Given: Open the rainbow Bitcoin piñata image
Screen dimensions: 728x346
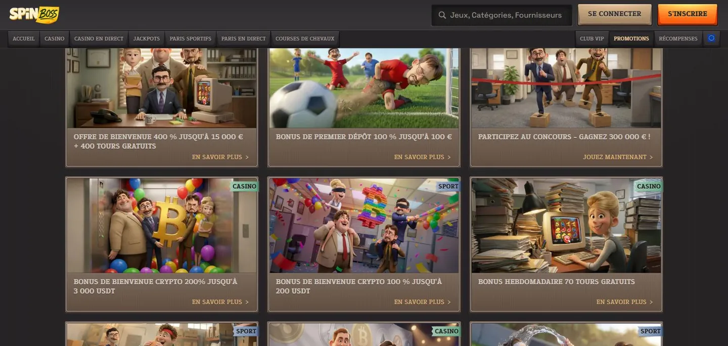Looking at the screenshot, I should 364,226.
